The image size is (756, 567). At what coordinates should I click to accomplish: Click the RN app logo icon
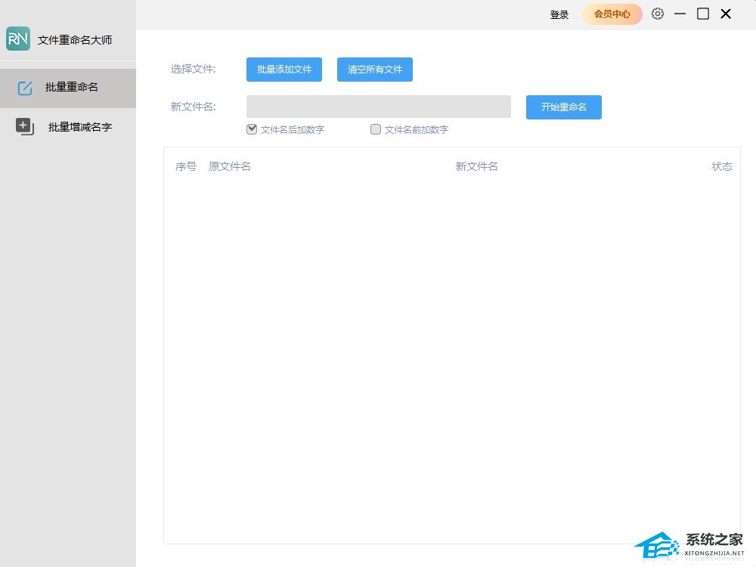(18, 39)
